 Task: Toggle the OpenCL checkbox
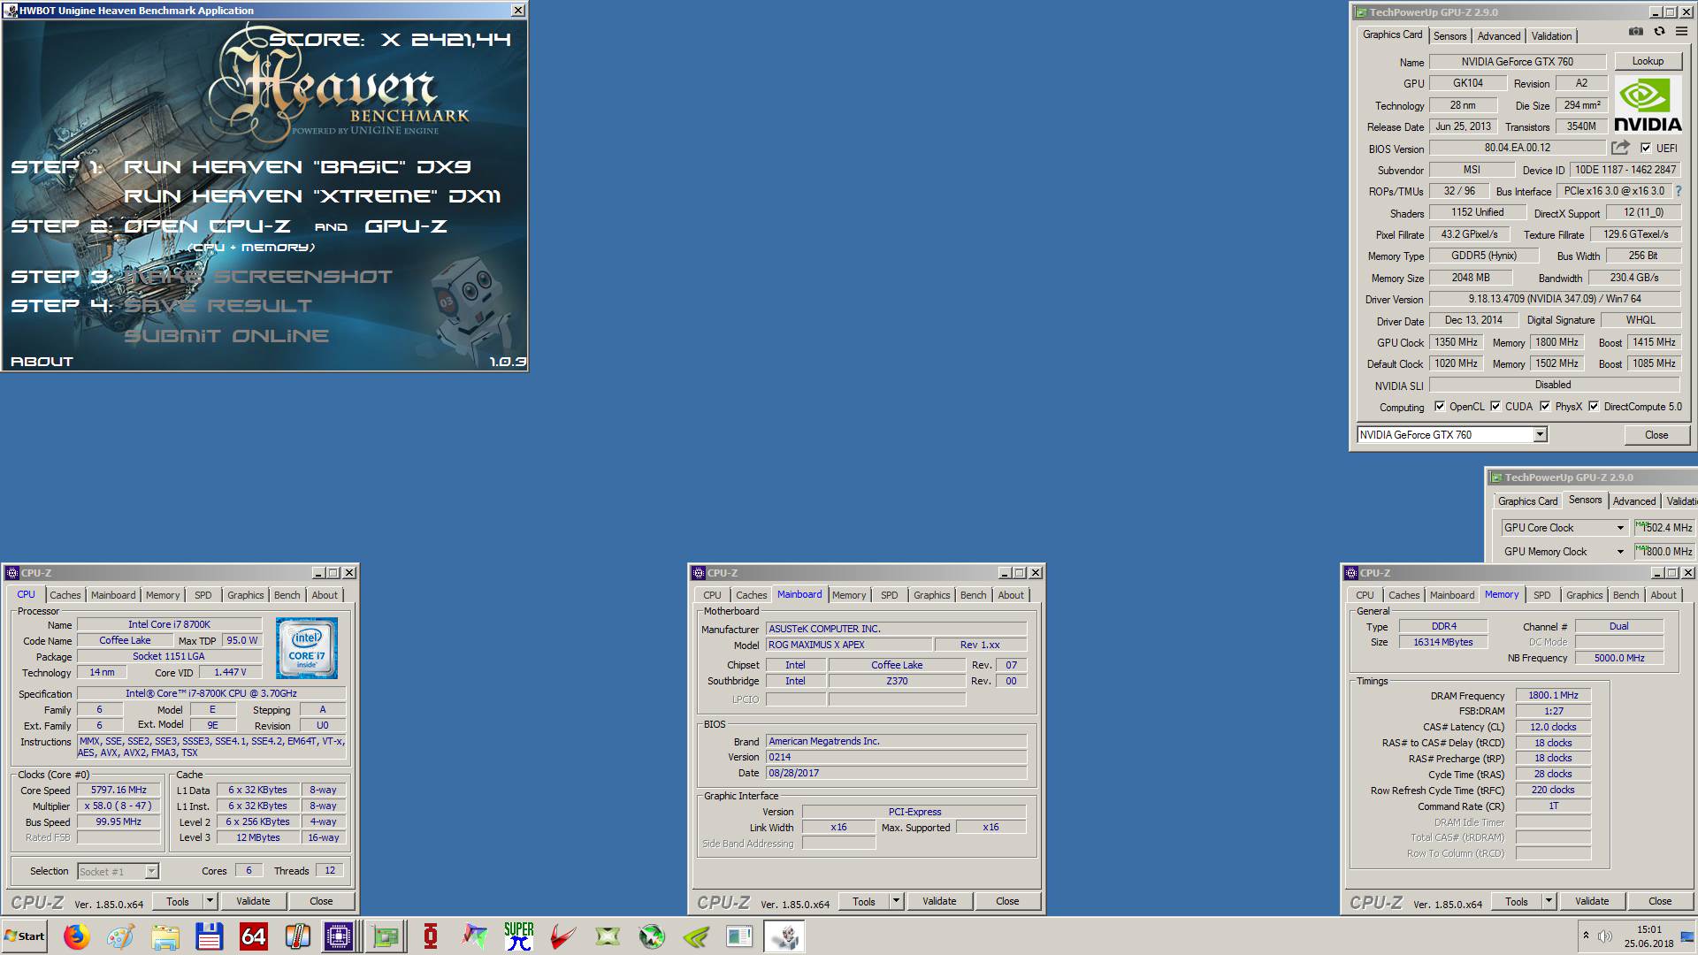tap(1440, 407)
